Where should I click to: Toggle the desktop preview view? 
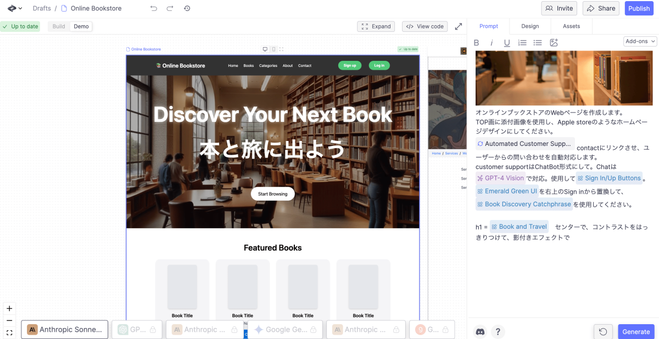[265, 49]
